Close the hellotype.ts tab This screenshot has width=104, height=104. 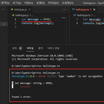tap(94, 9)
